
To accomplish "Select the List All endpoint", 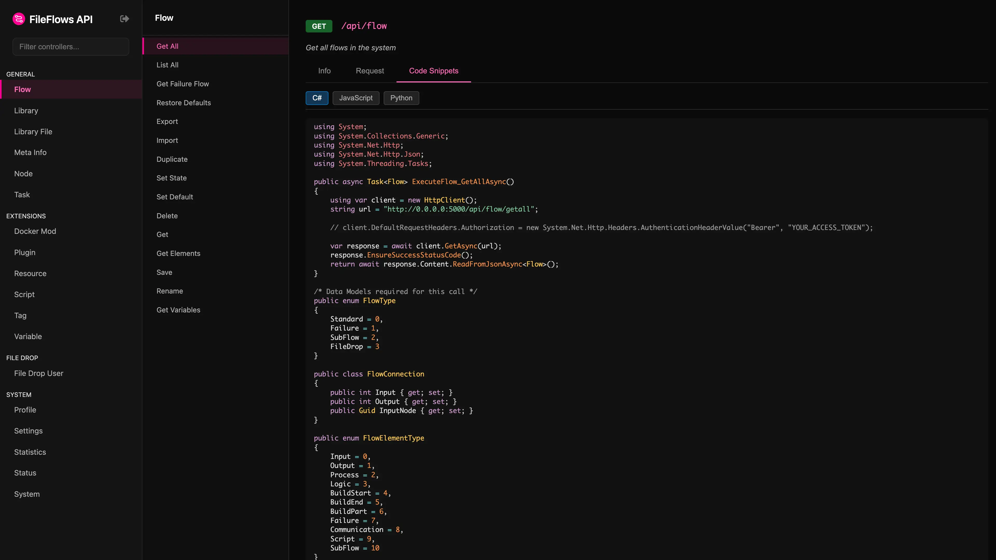I will [215, 65].
